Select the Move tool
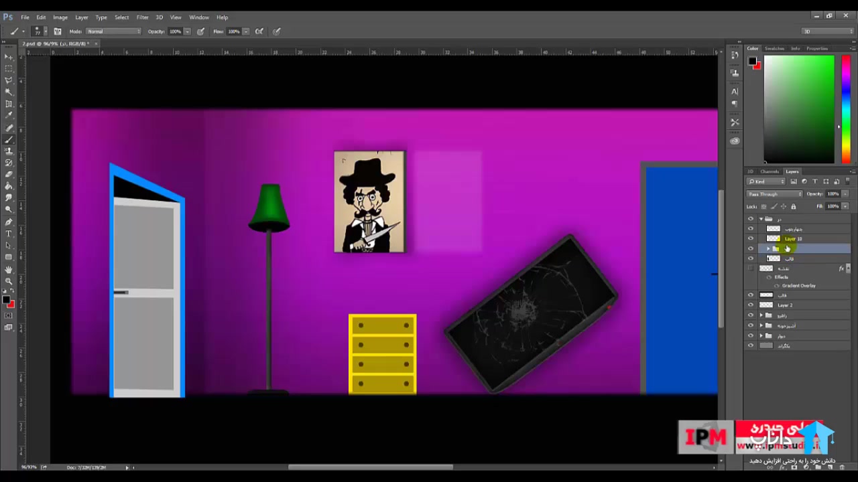Image resolution: width=858 pixels, height=482 pixels. [9, 56]
